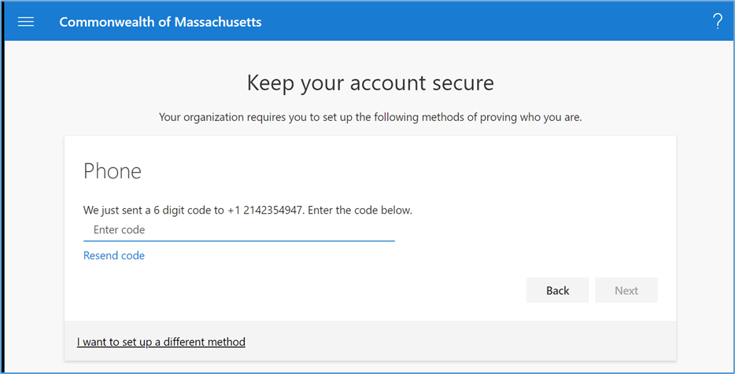Open the hamburger navigation menu
Viewport: 735px width, 374px height.
tap(26, 22)
